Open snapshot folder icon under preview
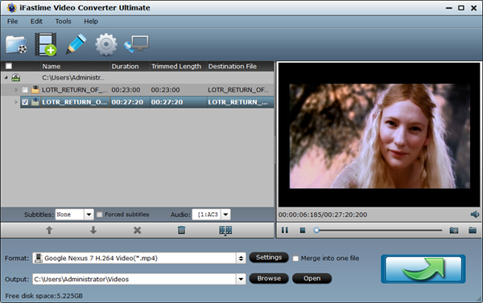Image resolution: width=483 pixels, height=303 pixels. coord(473,230)
